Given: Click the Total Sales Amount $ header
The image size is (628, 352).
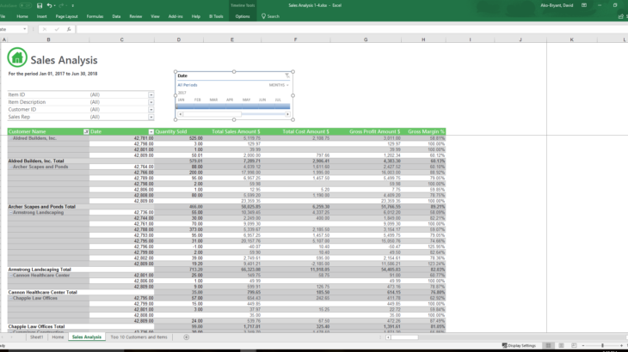Looking at the screenshot, I should point(236,132).
